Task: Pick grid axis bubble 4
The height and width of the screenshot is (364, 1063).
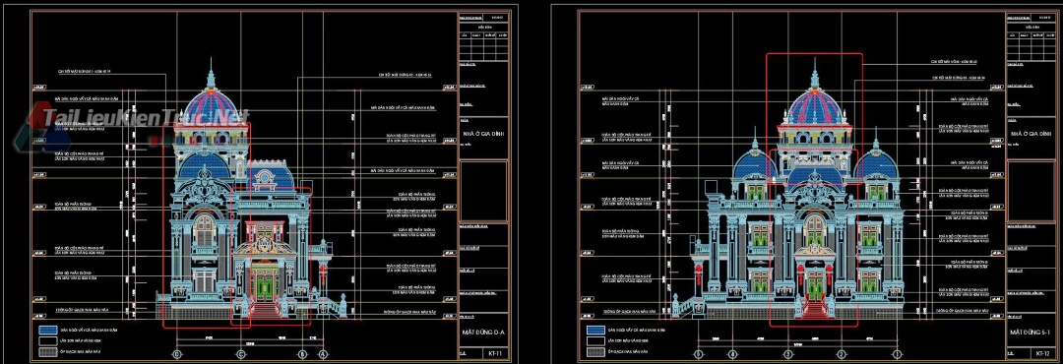Action: pyautogui.click(x=732, y=354)
